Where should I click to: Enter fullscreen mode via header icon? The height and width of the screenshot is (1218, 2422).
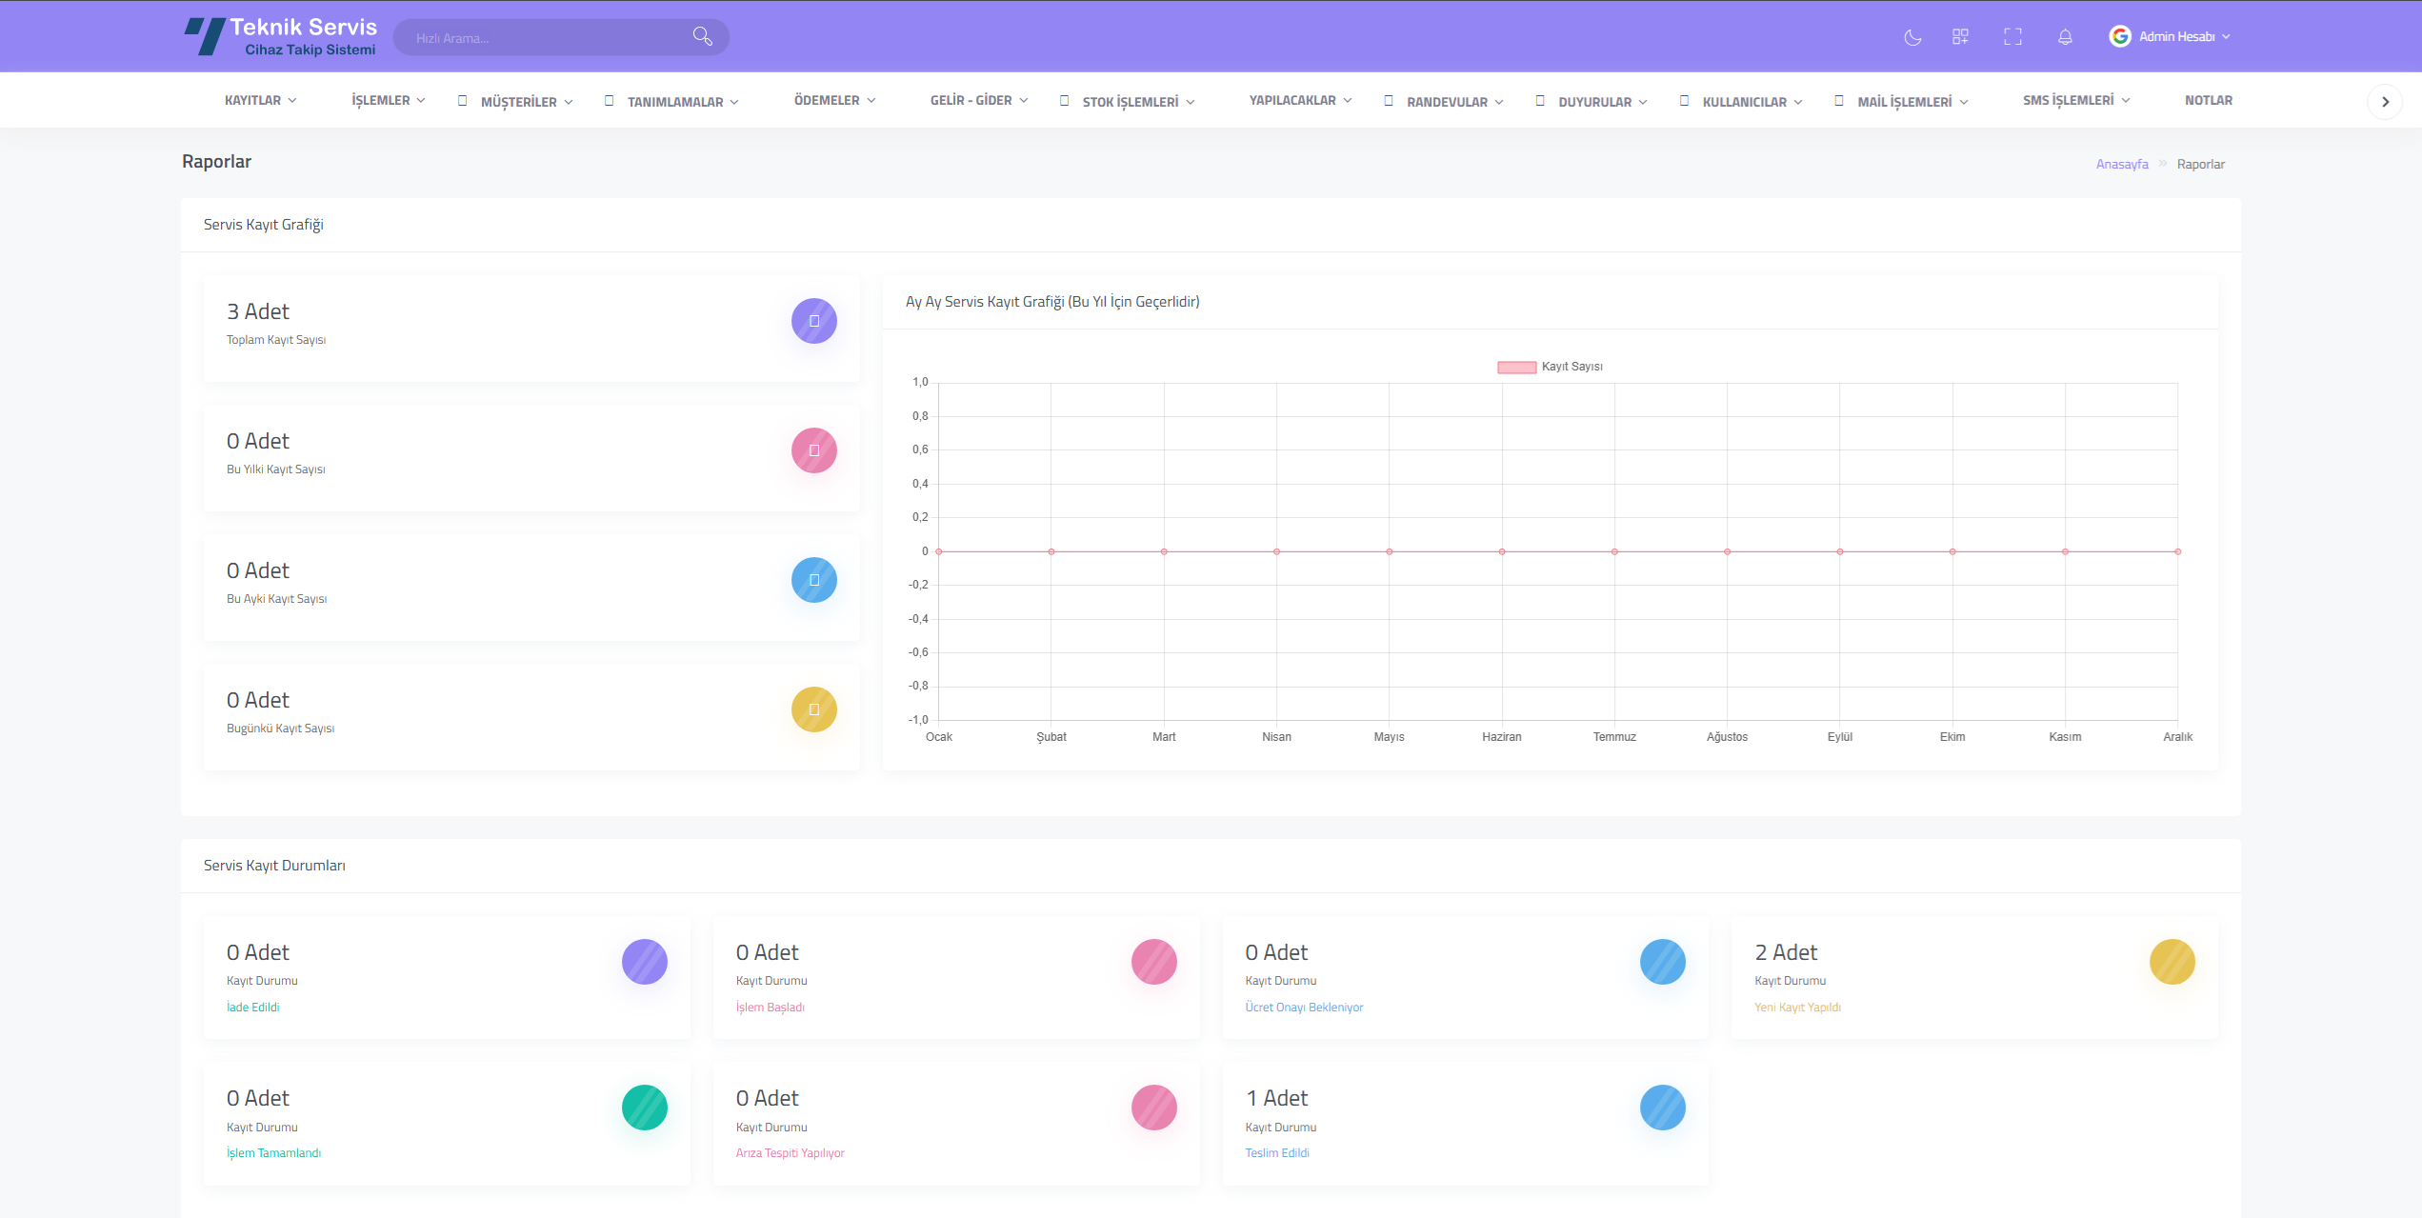[x=2012, y=37]
